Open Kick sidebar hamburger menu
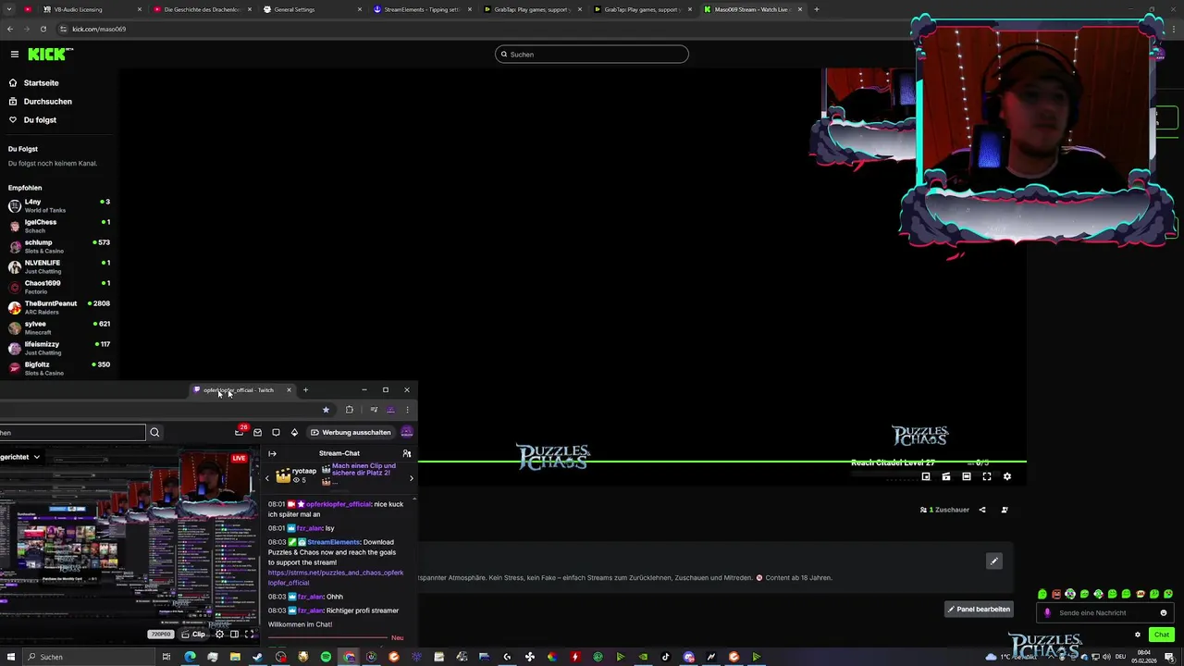 pyautogui.click(x=15, y=55)
